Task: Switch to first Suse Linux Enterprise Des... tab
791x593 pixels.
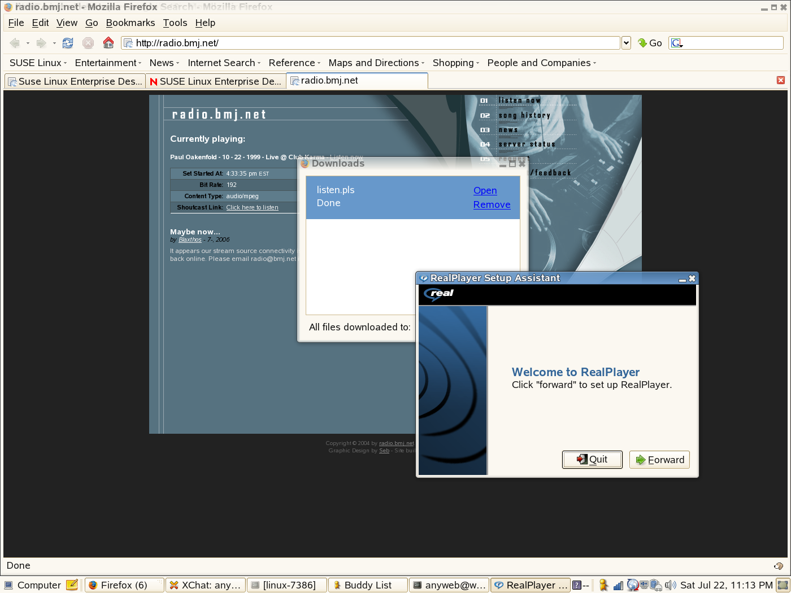Action: pos(75,81)
